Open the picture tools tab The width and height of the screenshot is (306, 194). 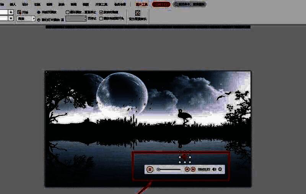coord(142,5)
